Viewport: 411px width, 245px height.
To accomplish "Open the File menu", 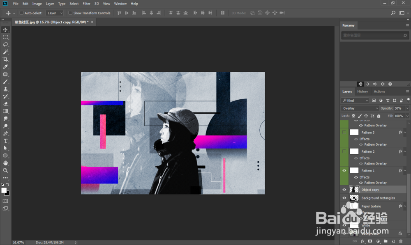I will (x=16, y=4).
